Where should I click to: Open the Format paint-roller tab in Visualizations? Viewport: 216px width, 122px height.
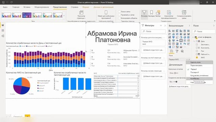177,51
